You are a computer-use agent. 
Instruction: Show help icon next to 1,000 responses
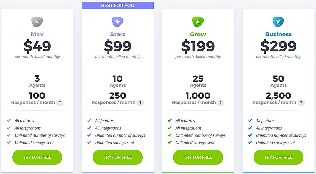pos(220,103)
